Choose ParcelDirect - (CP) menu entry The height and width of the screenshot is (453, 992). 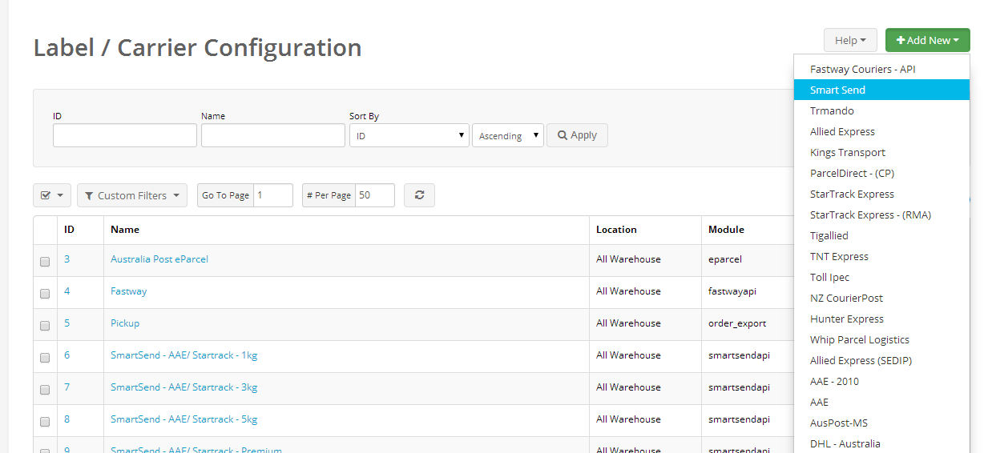[x=881, y=174]
